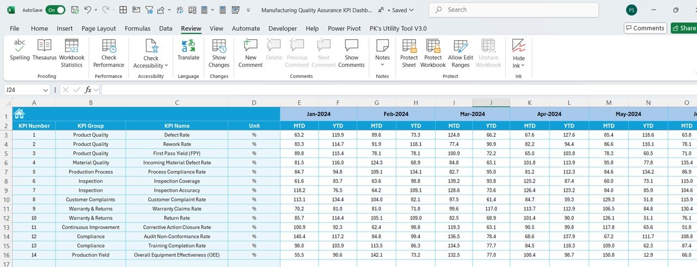Image resolution: width=697 pixels, height=267 pixels.
Task: Open PK's Utility Tool V3.0 tab
Action: (398, 28)
